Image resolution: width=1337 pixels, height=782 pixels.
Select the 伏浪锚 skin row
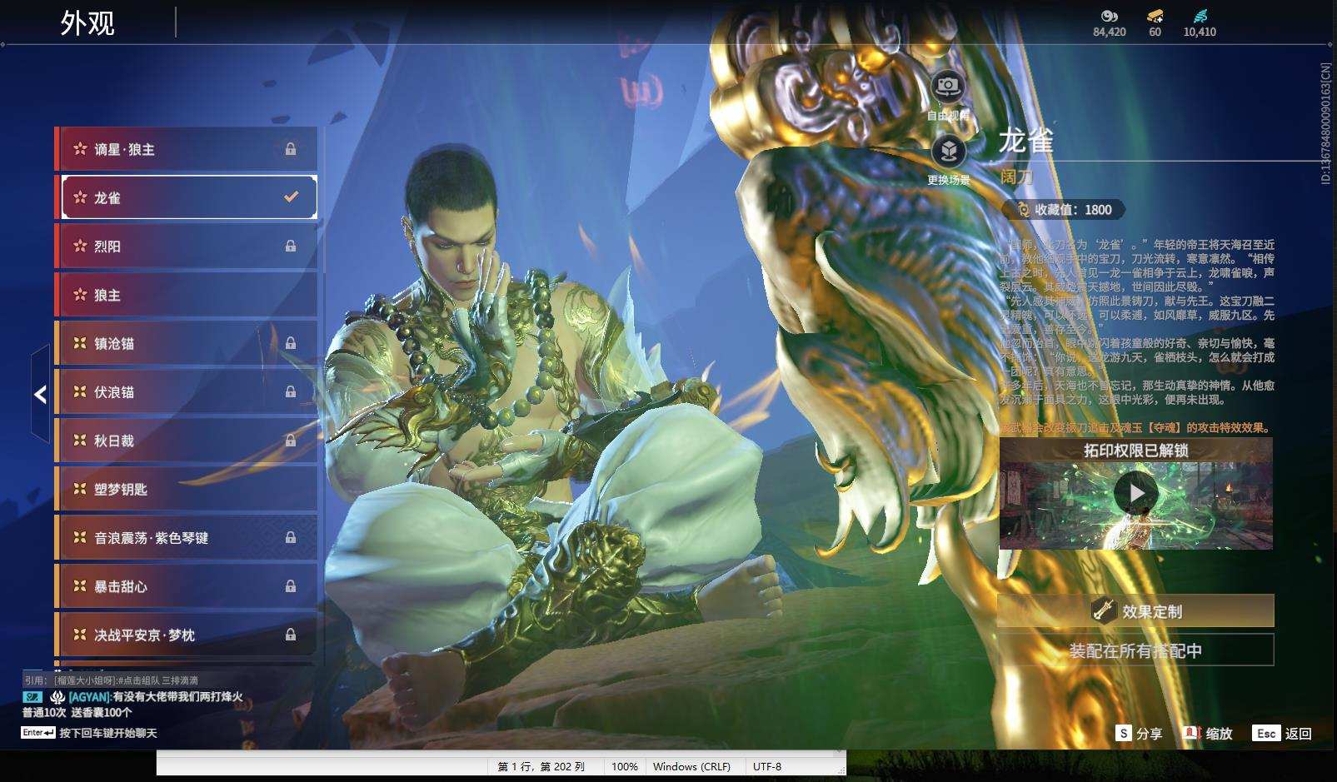tap(186, 391)
